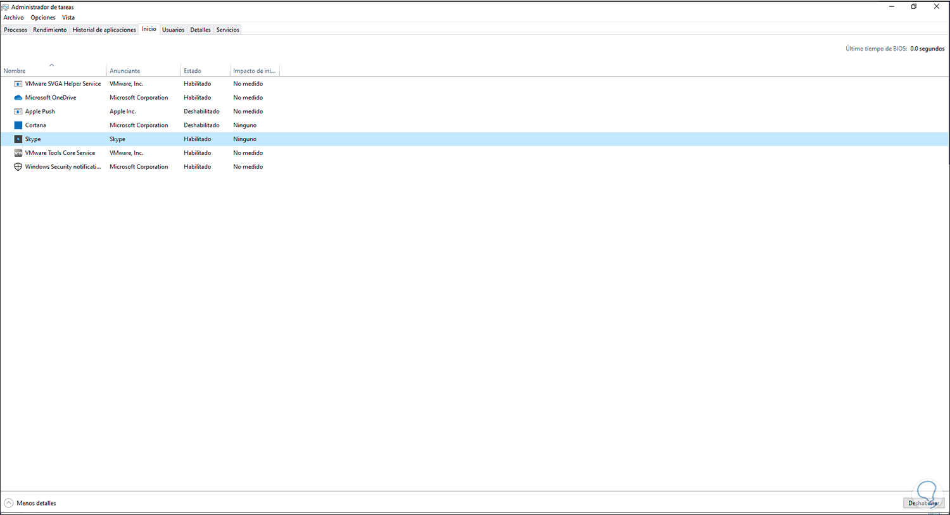Open the Archivo menu
Screen dimensions: 950x515
[13, 18]
